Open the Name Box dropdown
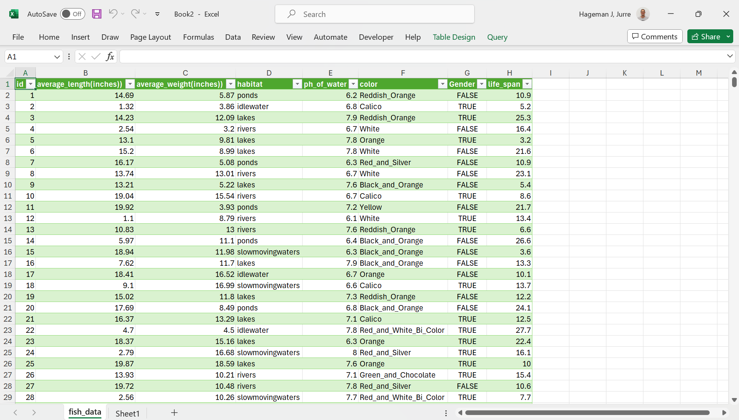 click(x=56, y=56)
